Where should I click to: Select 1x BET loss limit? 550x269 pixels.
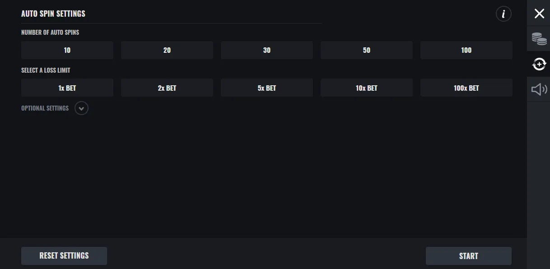pos(67,88)
